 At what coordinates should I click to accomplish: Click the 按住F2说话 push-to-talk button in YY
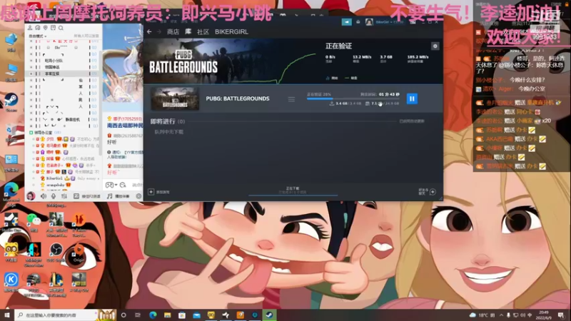[87, 196]
